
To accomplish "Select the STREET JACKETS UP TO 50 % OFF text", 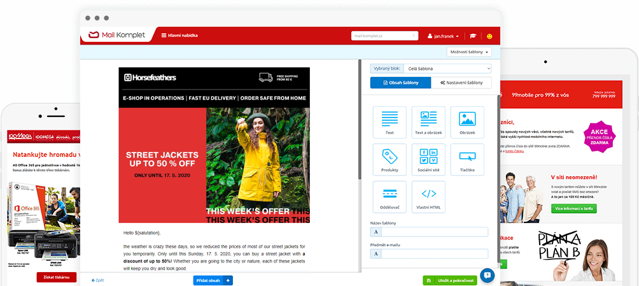I will click(162, 159).
